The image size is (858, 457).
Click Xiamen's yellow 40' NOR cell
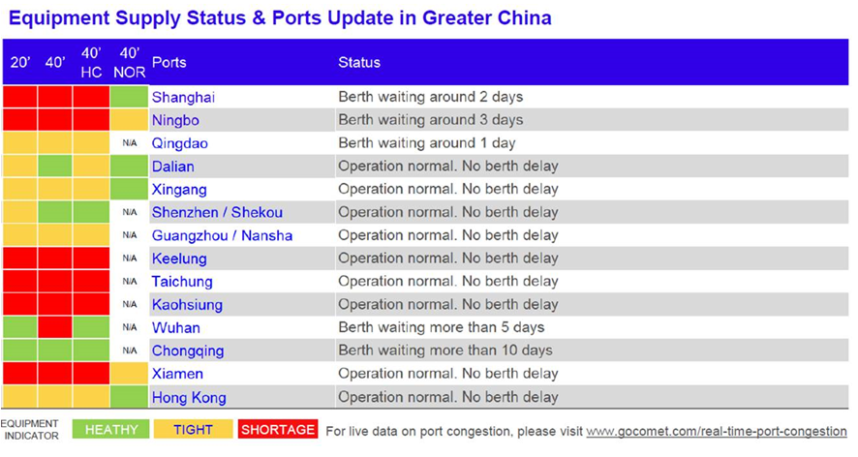tap(129, 374)
